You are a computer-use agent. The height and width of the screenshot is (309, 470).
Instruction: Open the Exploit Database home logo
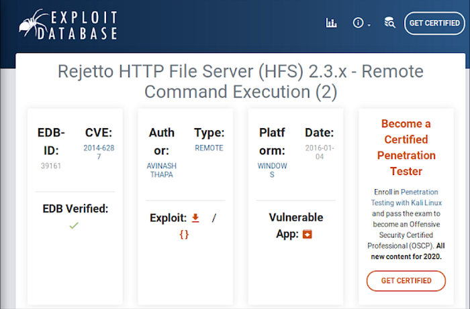tap(68, 25)
